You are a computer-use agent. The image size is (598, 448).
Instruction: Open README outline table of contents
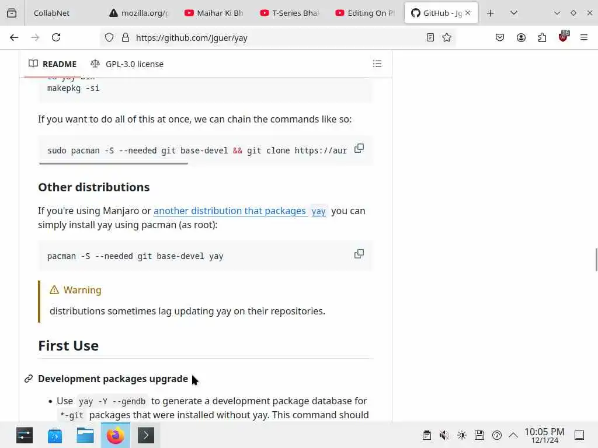click(377, 64)
